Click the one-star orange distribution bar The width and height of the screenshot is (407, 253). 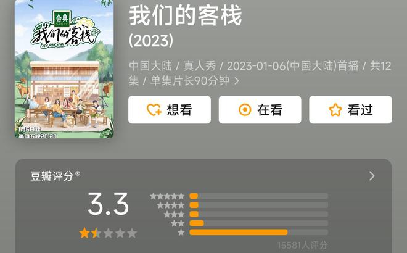(238, 232)
